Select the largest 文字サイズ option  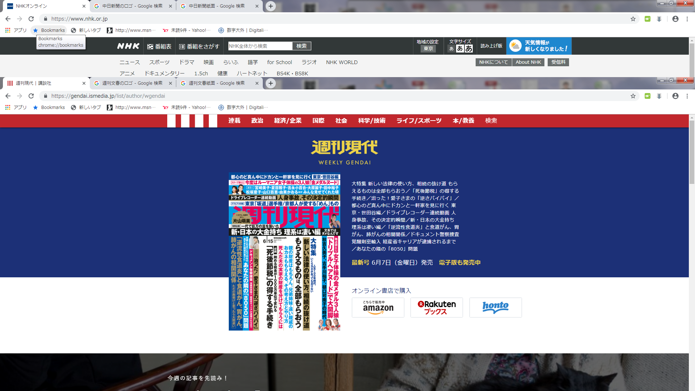coord(469,49)
